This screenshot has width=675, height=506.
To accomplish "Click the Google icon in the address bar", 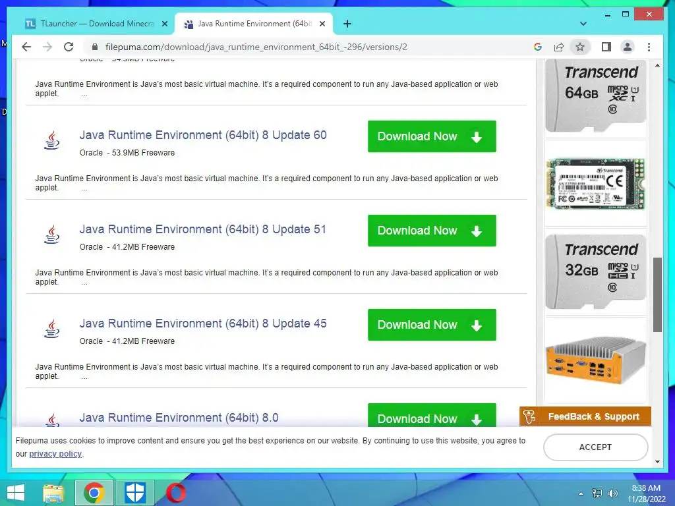I will (538, 47).
